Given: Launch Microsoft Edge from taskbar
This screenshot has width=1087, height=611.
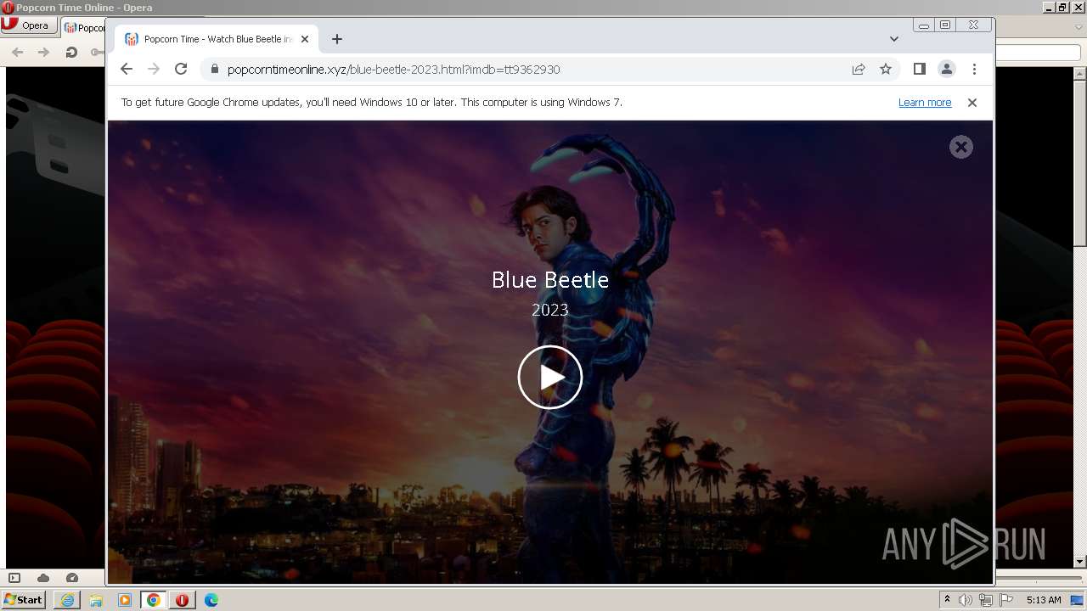Looking at the screenshot, I should pos(211,600).
